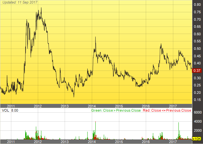This screenshot has height=144, width=203.
Task: Click the 6000 volume axis label
Action: (198, 112)
